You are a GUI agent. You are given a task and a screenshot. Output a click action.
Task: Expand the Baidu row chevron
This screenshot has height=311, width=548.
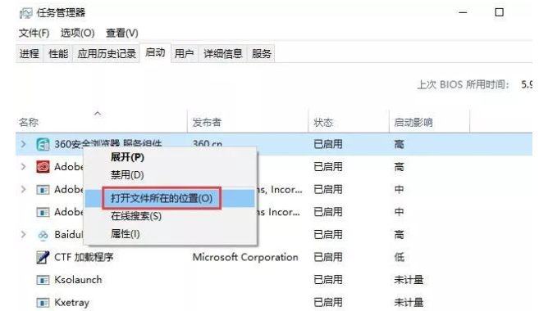pos(24,235)
